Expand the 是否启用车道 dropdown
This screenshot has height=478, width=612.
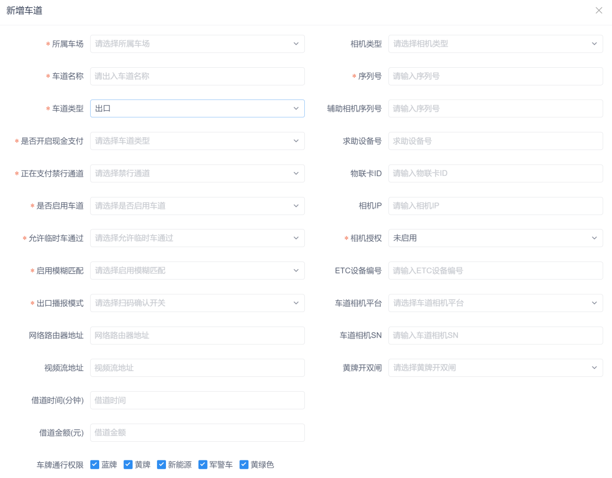click(x=197, y=206)
